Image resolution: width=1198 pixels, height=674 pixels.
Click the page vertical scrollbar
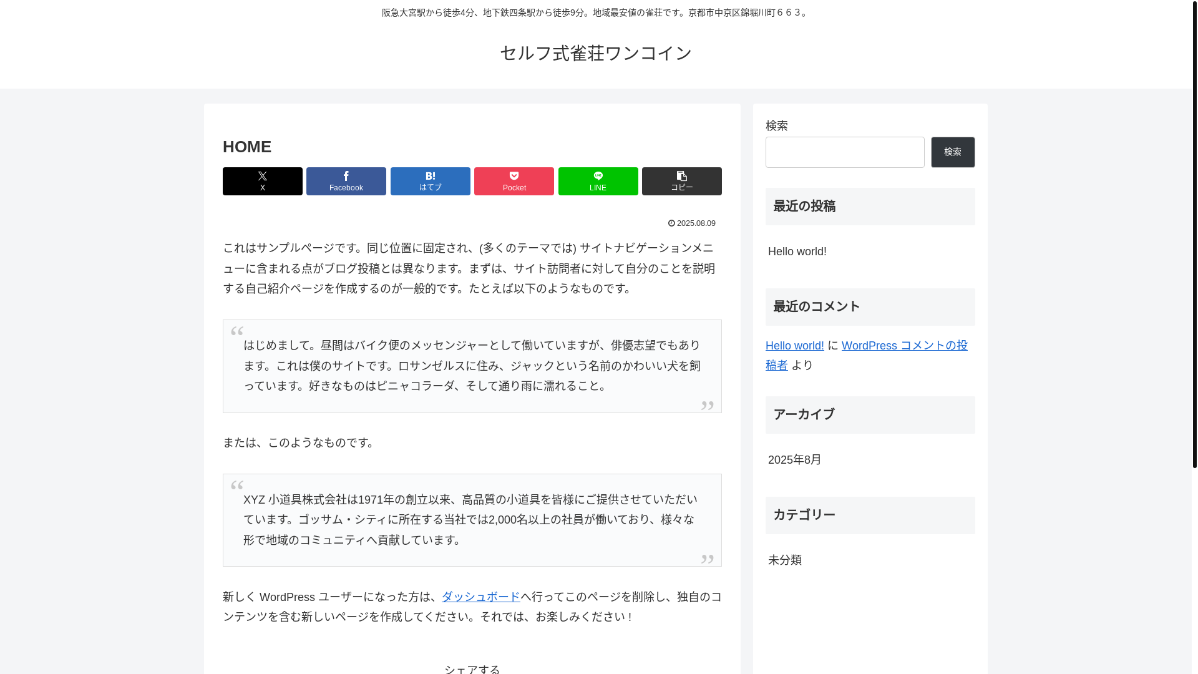tap(1195, 234)
